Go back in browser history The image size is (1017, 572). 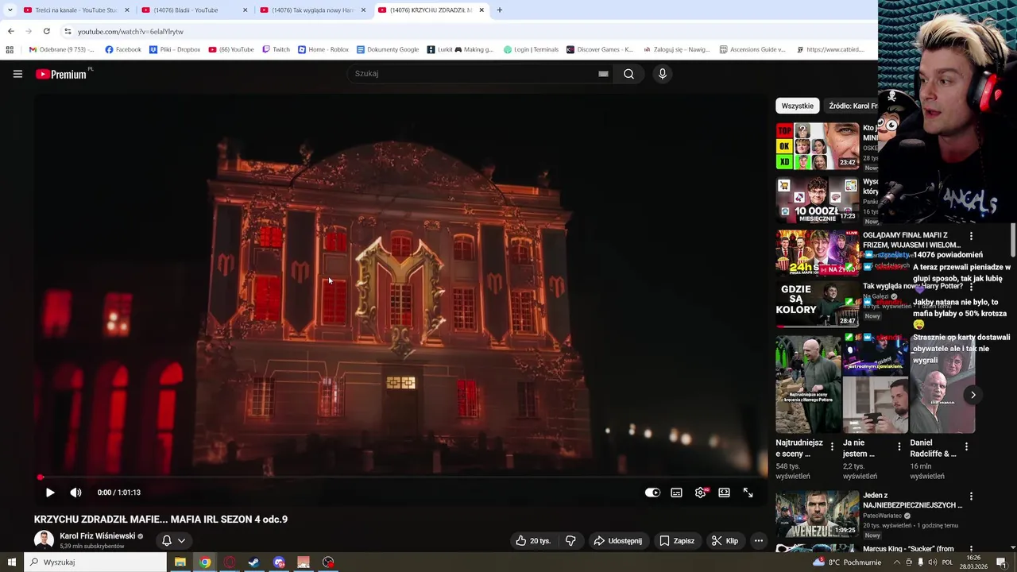10,31
